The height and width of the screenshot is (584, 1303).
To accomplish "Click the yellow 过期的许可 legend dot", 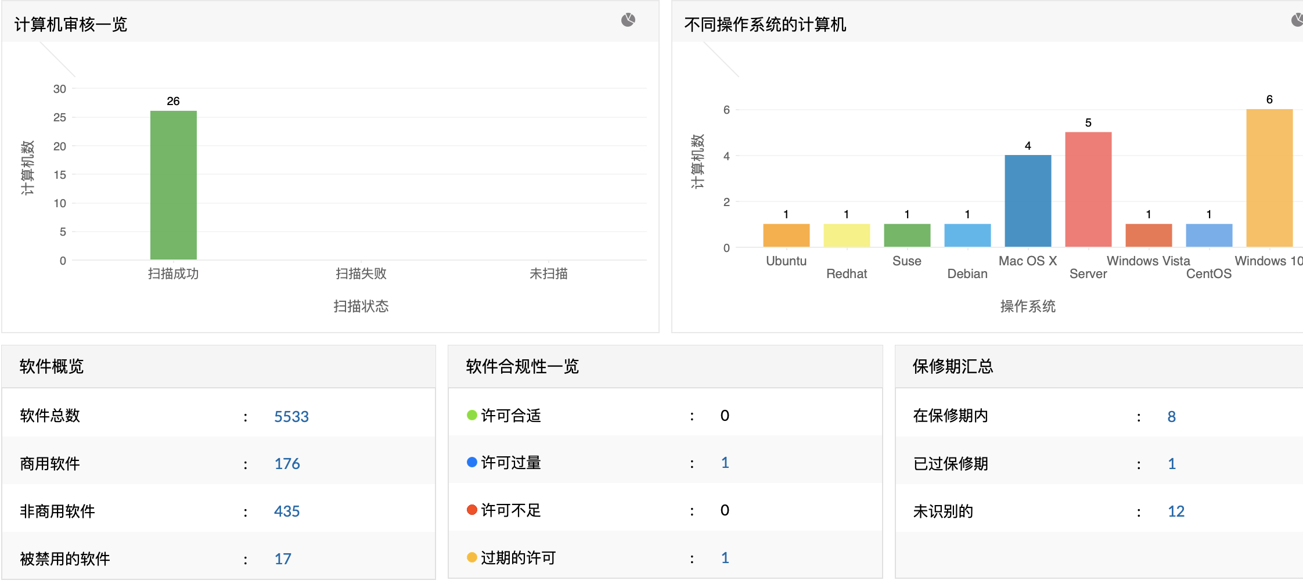I will [x=470, y=557].
